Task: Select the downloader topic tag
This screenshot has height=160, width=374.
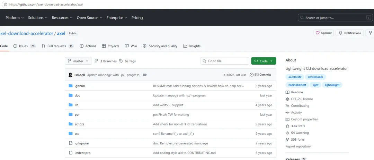Action: pyautogui.click(x=315, y=77)
